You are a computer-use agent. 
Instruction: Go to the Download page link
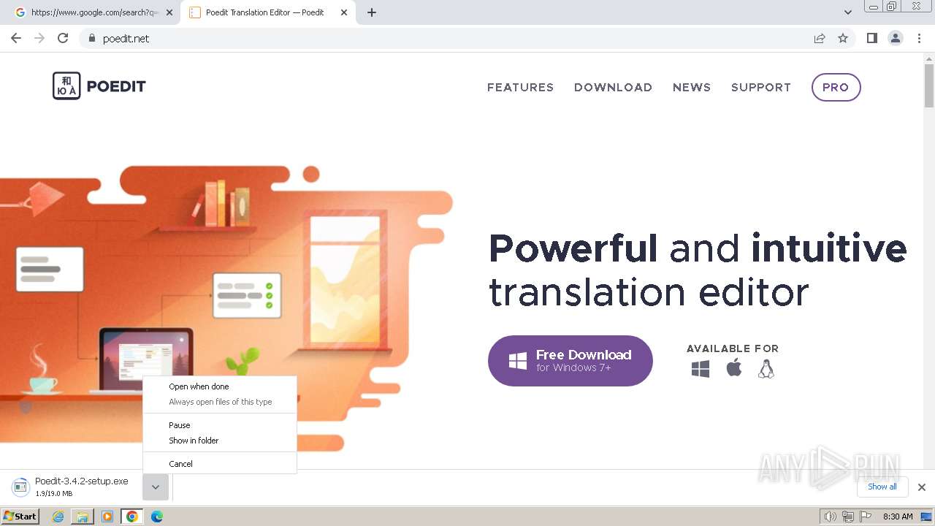coord(613,87)
